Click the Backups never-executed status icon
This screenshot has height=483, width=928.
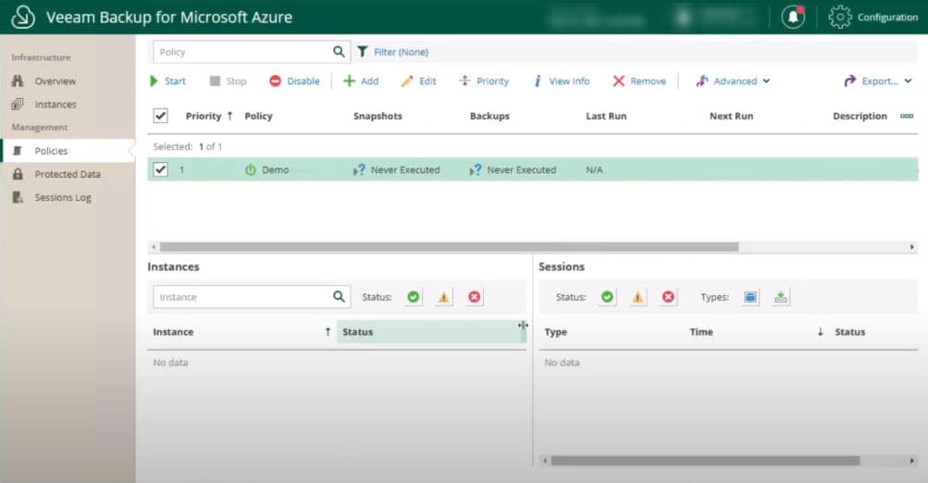click(x=476, y=170)
